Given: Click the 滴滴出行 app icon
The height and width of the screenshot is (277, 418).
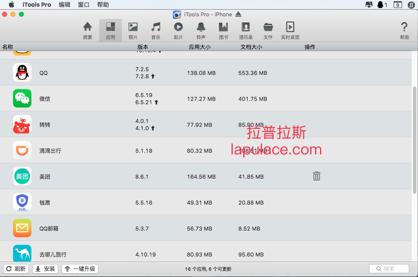Looking at the screenshot, I should coord(22,151).
